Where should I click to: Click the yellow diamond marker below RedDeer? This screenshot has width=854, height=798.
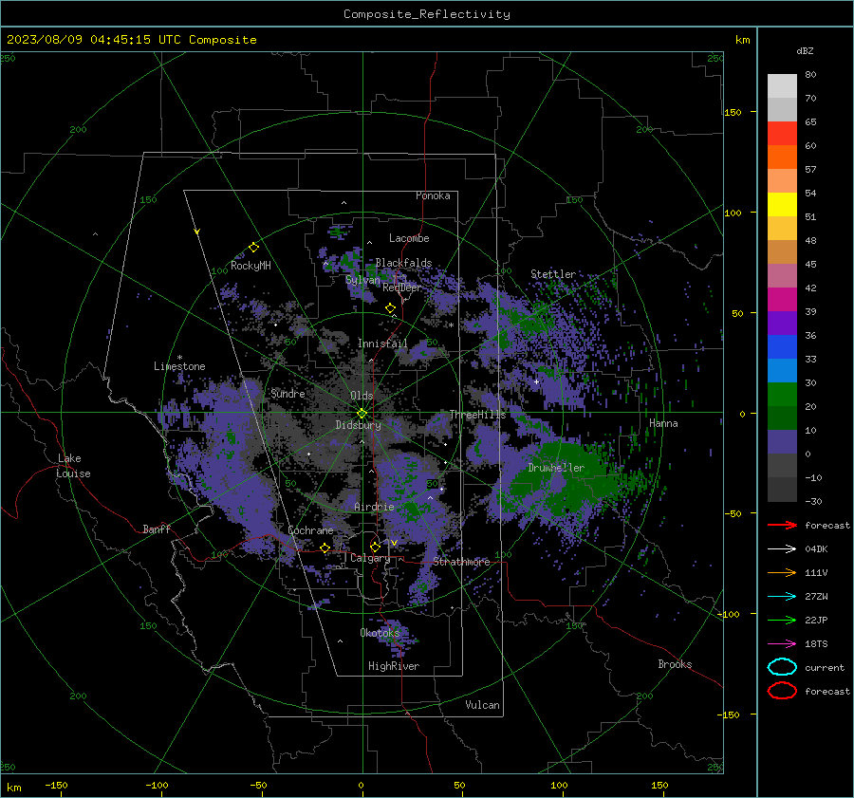tap(390, 308)
